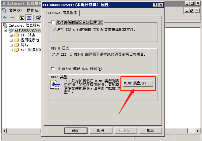The image size is (202, 141).
Task: Toggle the show/hide console tree icon
Action: point(29,18)
